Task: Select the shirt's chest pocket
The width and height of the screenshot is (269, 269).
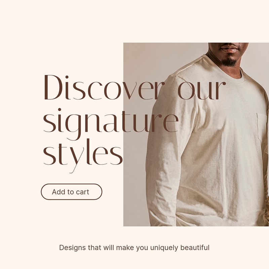Action: click(262, 128)
